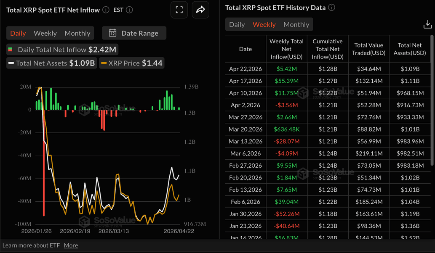Click info icon beside History Data title
Image resolution: width=435 pixels, height=253 pixels.
point(331,8)
